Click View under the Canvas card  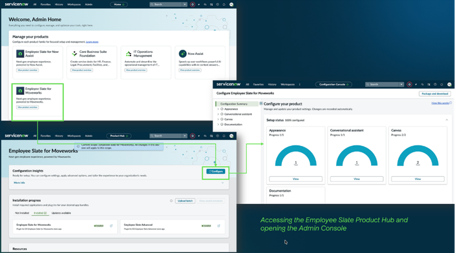(x=418, y=179)
